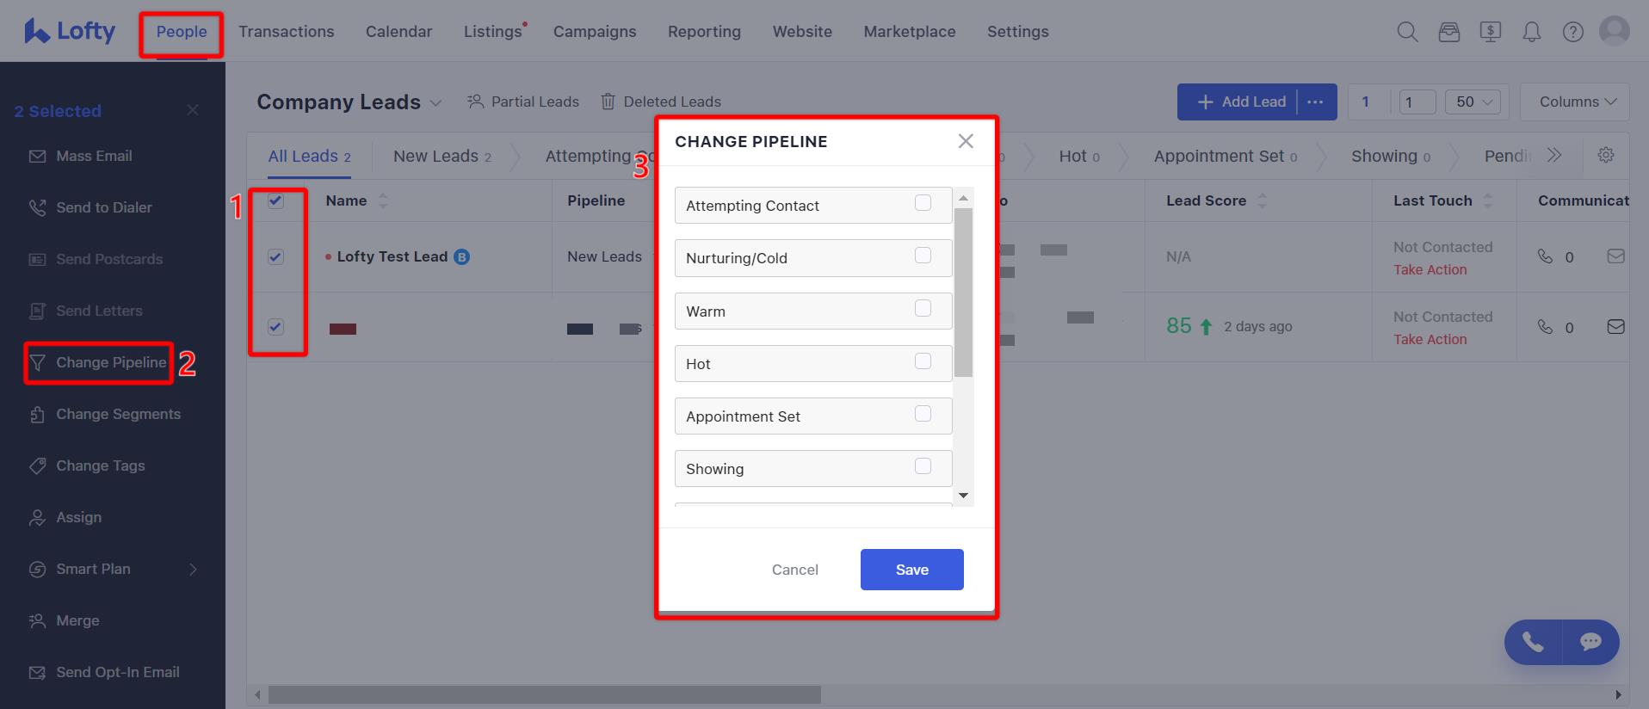Uncheck the Lofty Test Lead checkbox
Screen dimensions: 1649x709
[x=275, y=256]
